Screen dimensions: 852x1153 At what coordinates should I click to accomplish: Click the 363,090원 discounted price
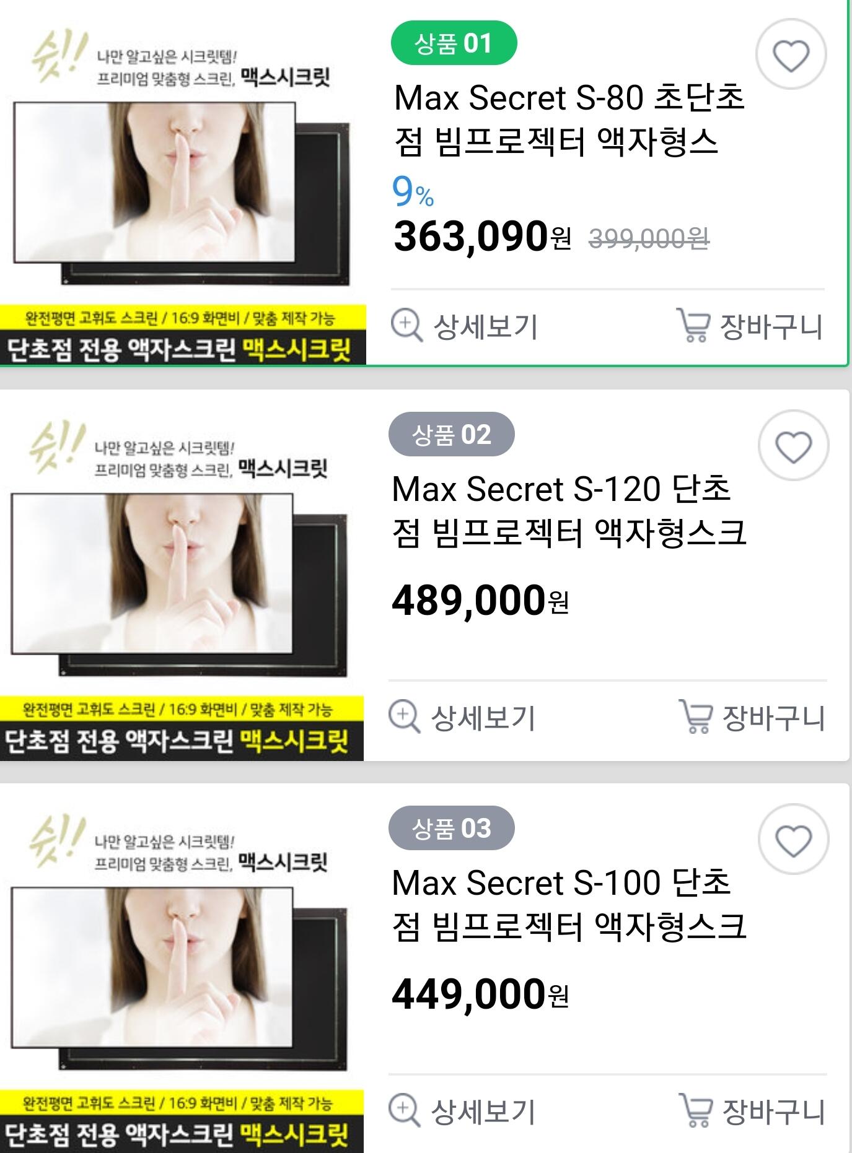[482, 237]
